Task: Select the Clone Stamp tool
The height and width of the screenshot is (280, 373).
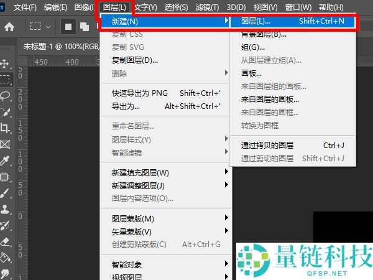Action: (x=5, y=210)
